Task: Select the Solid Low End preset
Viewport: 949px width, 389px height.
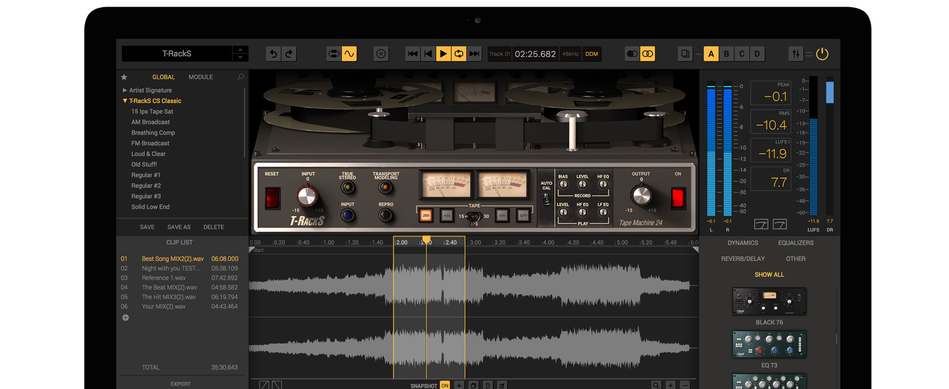Action: point(150,207)
